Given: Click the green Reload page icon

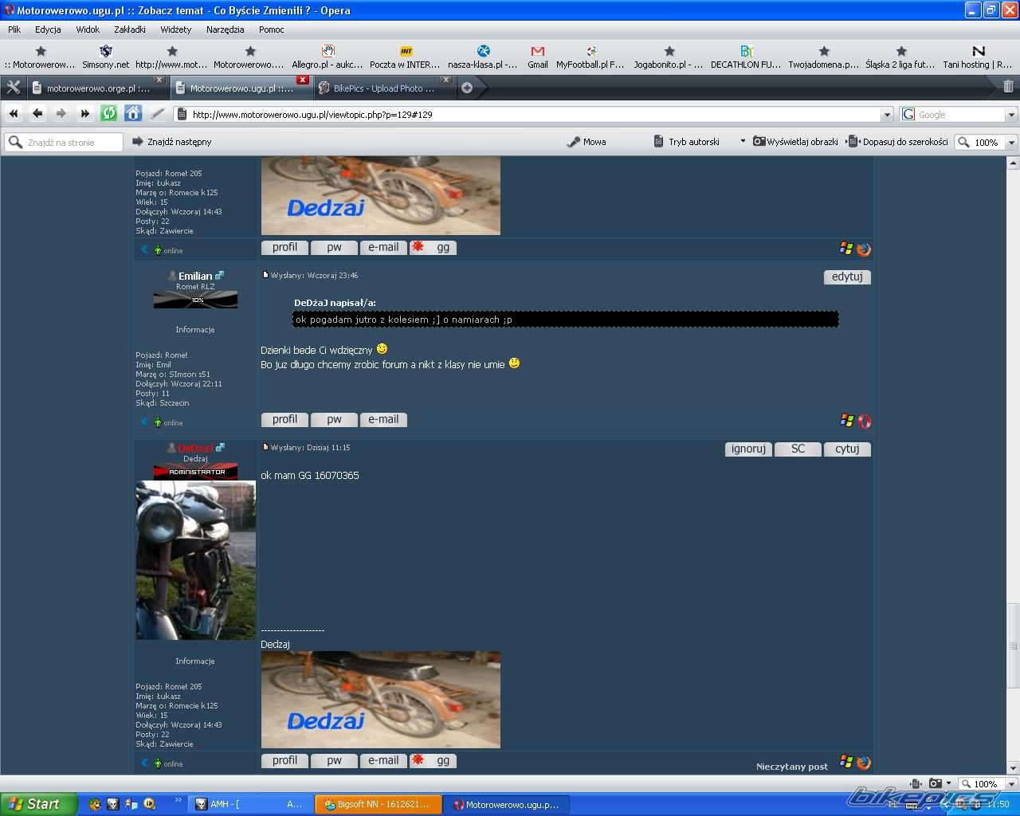Looking at the screenshot, I should 108,114.
